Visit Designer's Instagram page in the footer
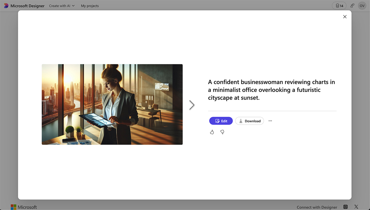 click(x=345, y=207)
